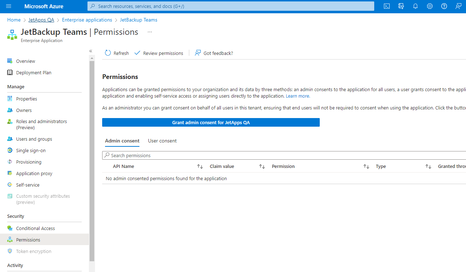Click the Roles and administrators icon

[10, 122]
